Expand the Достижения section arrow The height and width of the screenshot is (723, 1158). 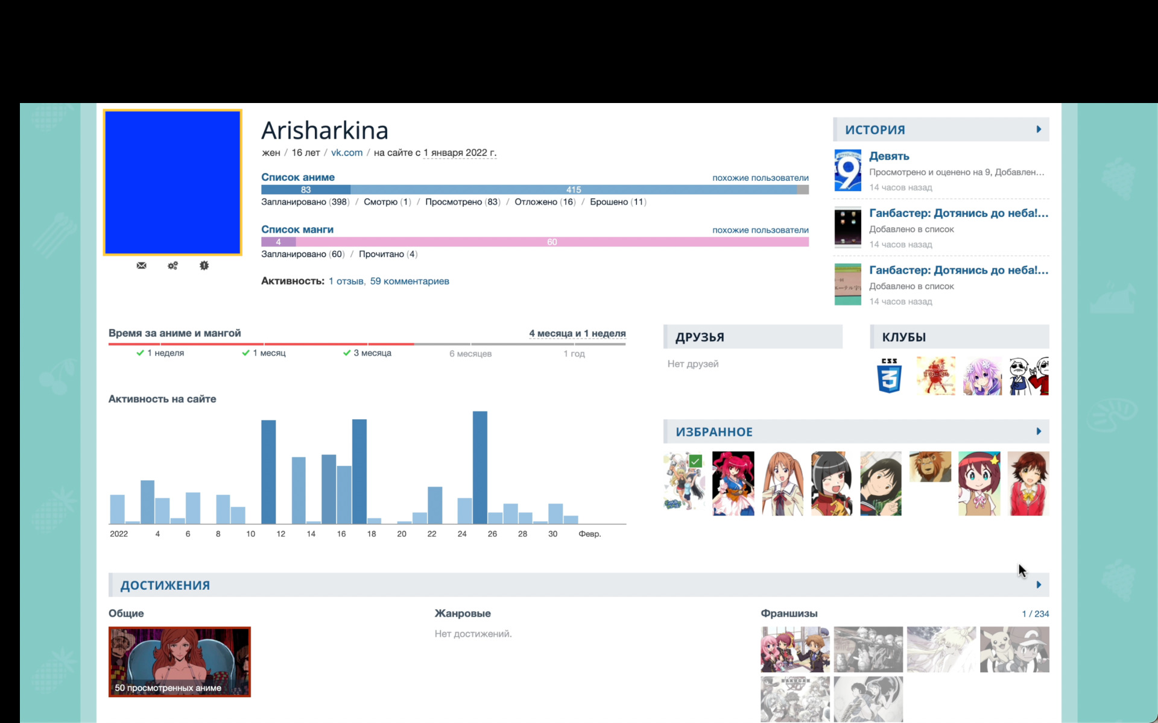[1039, 585]
